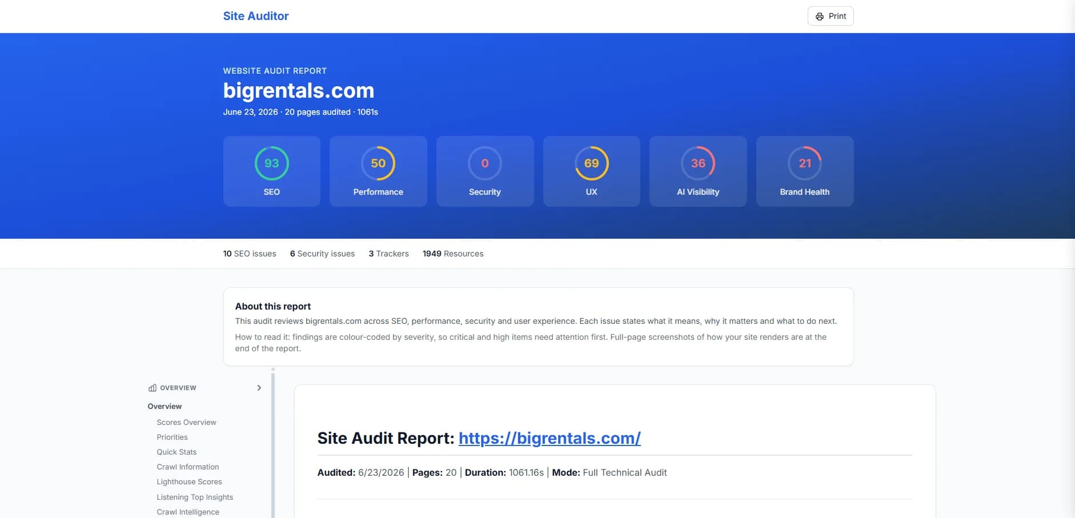The width and height of the screenshot is (1075, 518).
Task: Click the Duration: 1061.16s text
Action: [504, 472]
